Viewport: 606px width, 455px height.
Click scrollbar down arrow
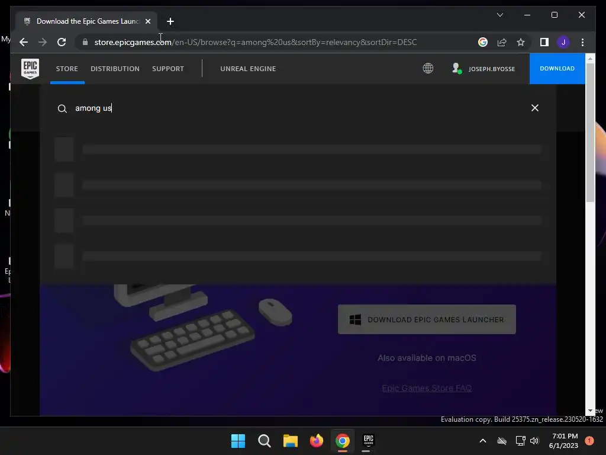(590, 411)
